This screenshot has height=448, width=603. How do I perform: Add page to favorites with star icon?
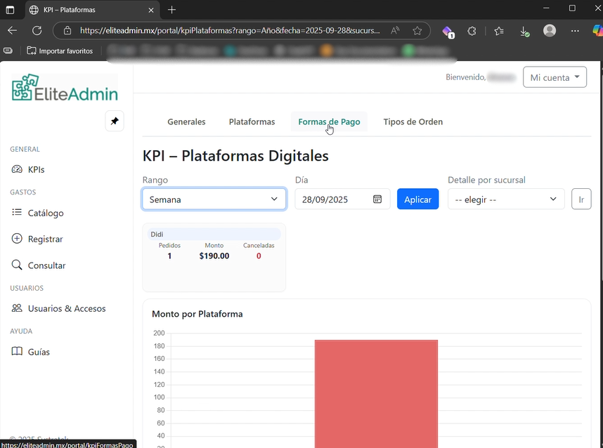click(x=417, y=31)
